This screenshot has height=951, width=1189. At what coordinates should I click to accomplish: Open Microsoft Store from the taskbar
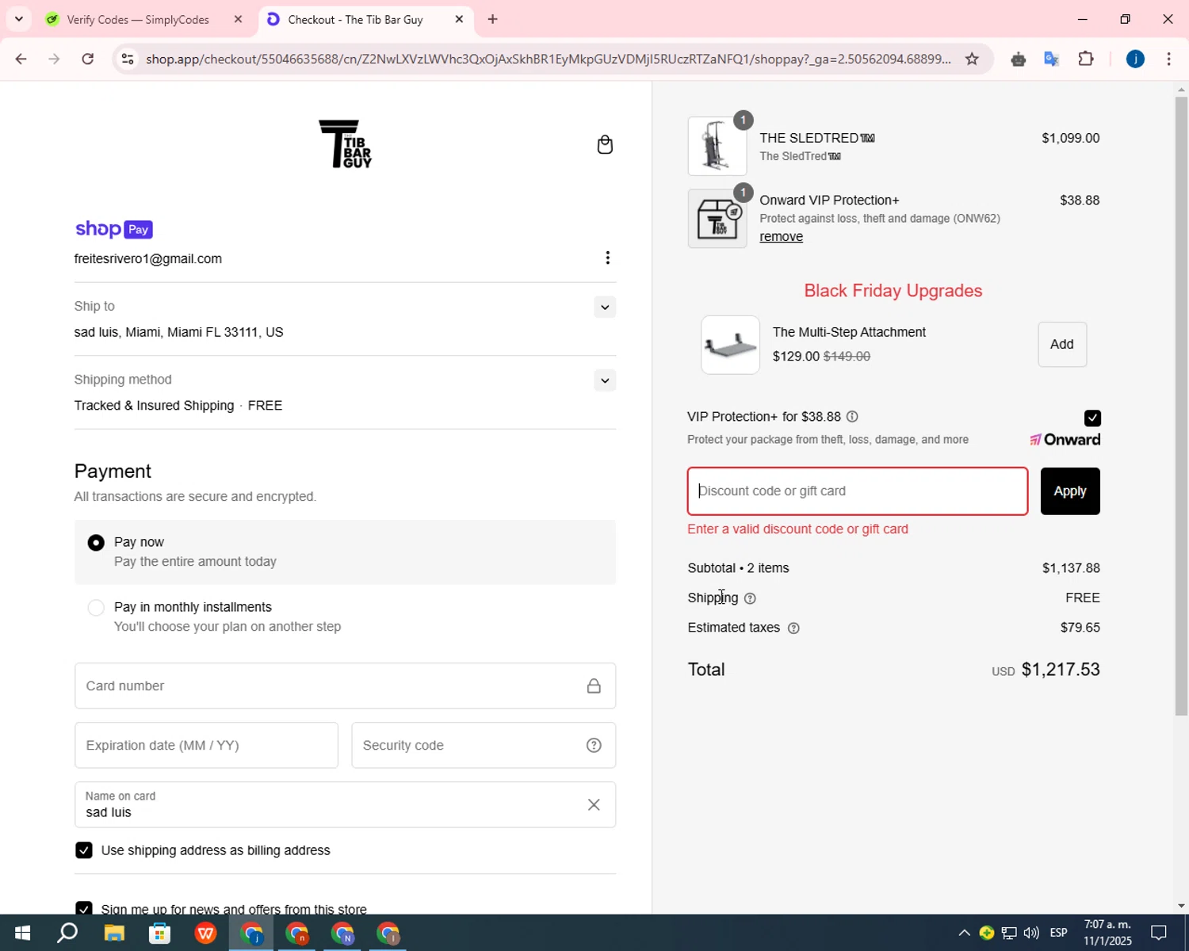click(159, 933)
